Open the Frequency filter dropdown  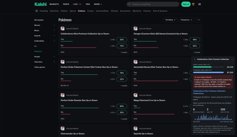click(186, 20)
